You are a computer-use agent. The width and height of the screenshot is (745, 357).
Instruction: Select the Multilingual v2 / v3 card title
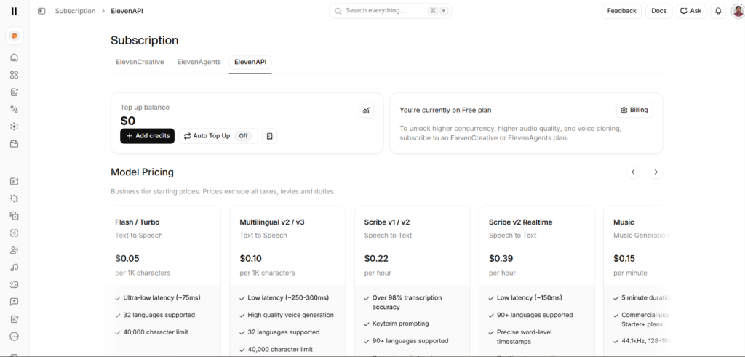[272, 222]
